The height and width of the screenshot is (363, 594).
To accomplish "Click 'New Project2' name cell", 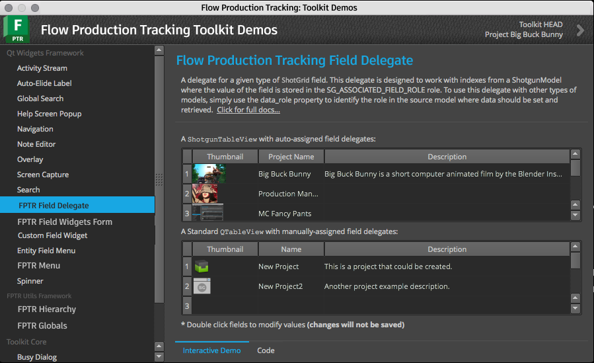I will click(291, 286).
